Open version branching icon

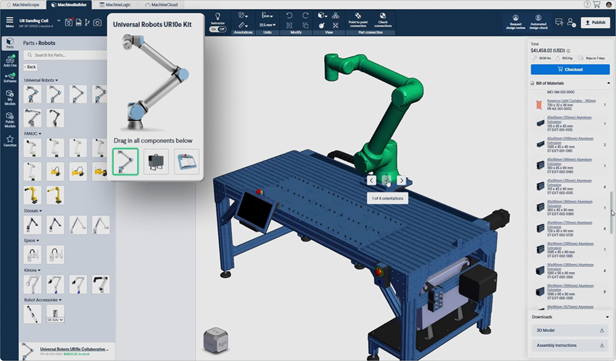(x=87, y=22)
